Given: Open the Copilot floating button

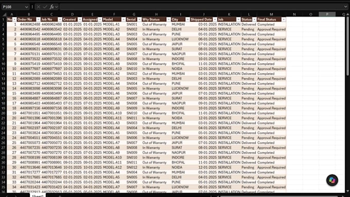Looking at the screenshot, I should 332,180.
